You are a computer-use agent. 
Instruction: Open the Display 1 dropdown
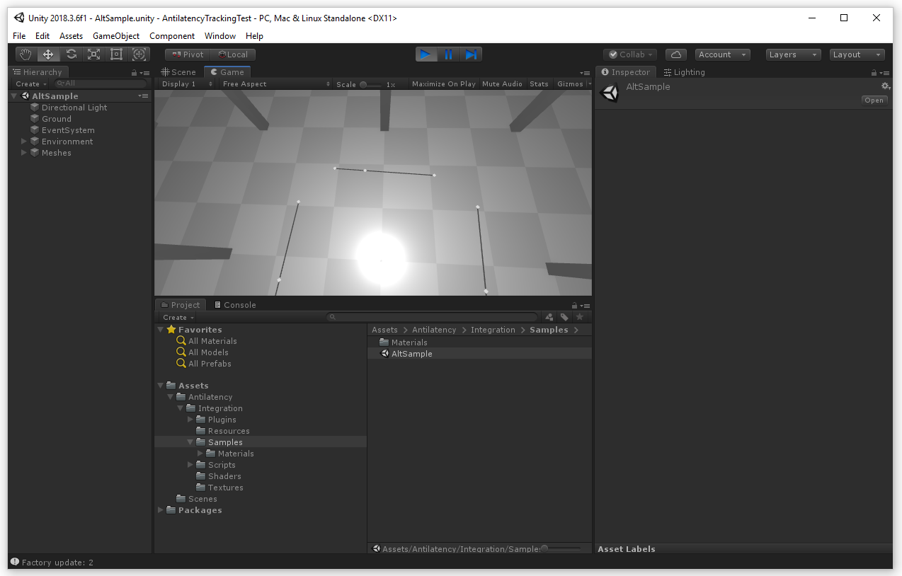pyautogui.click(x=187, y=84)
